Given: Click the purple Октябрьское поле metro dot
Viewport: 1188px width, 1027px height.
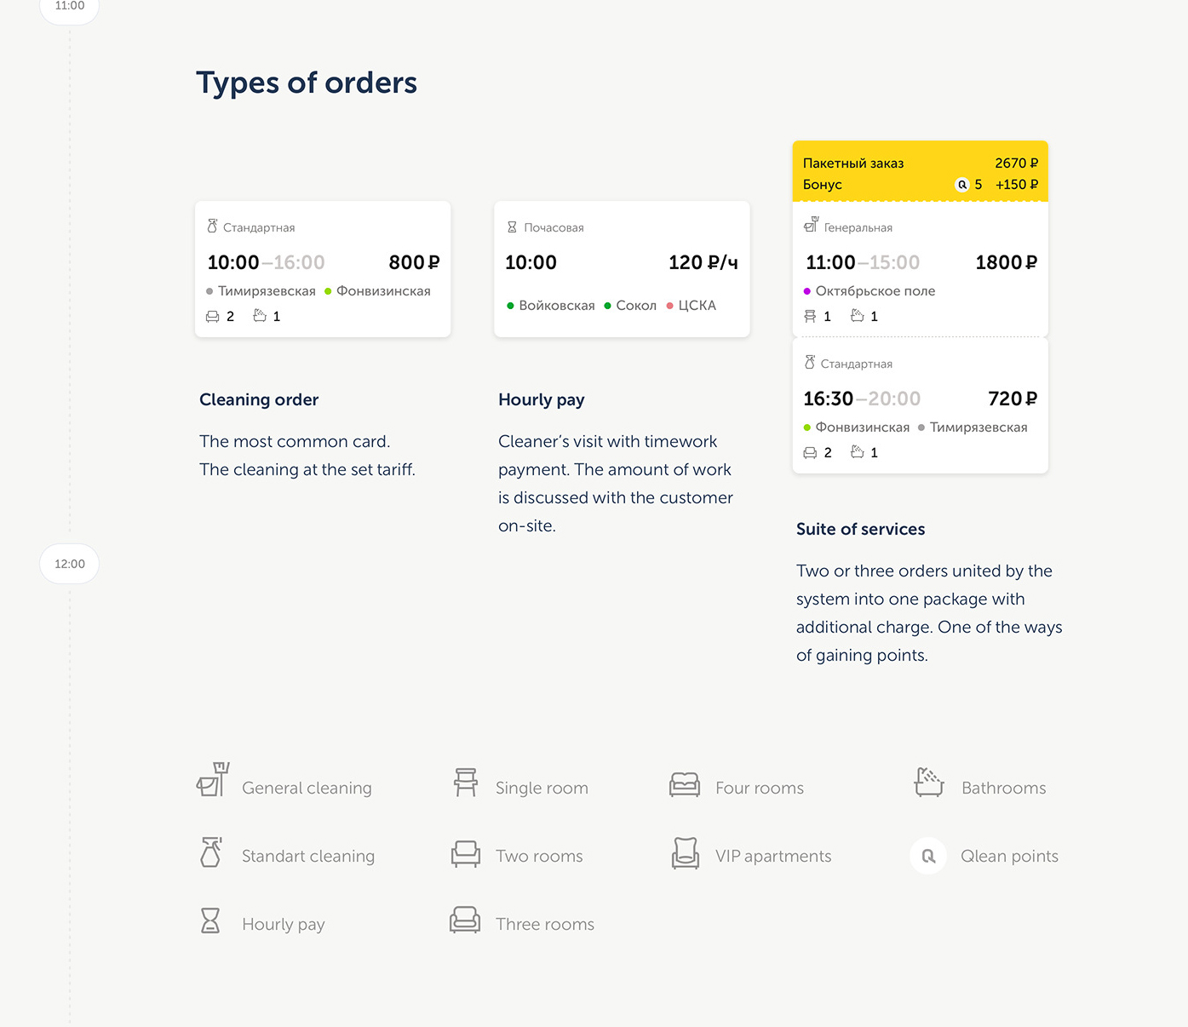Looking at the screenshot, I should (x=807, y=291).
